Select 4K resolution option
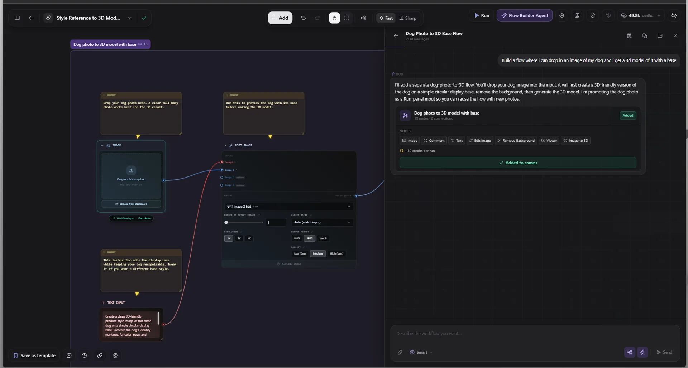 coord(249,238)
